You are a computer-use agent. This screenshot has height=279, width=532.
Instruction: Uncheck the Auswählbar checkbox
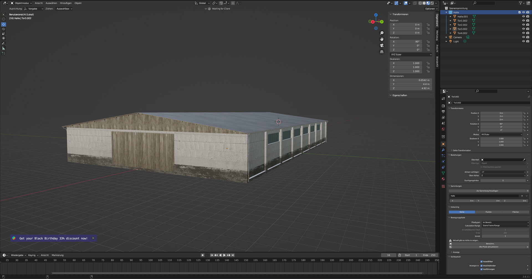[x=482, y=262]
